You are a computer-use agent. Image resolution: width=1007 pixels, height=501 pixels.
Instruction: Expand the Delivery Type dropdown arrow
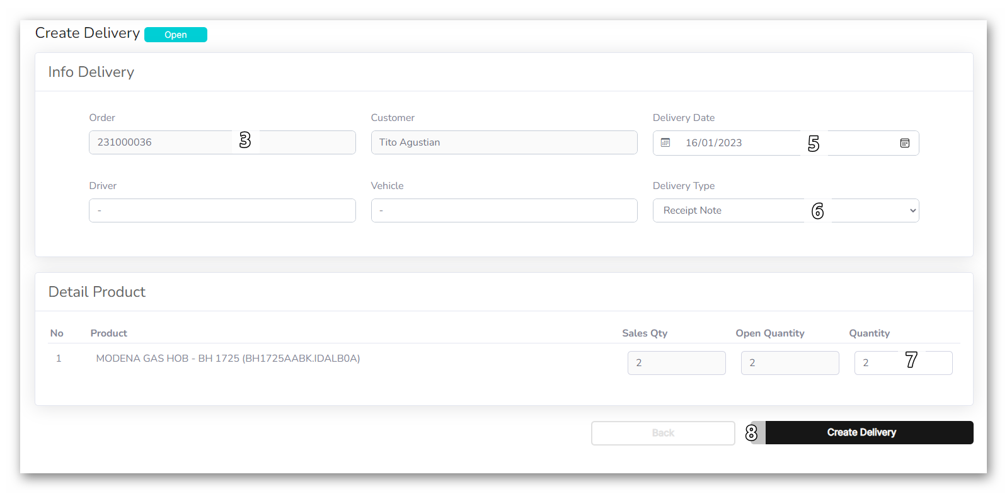912,210
